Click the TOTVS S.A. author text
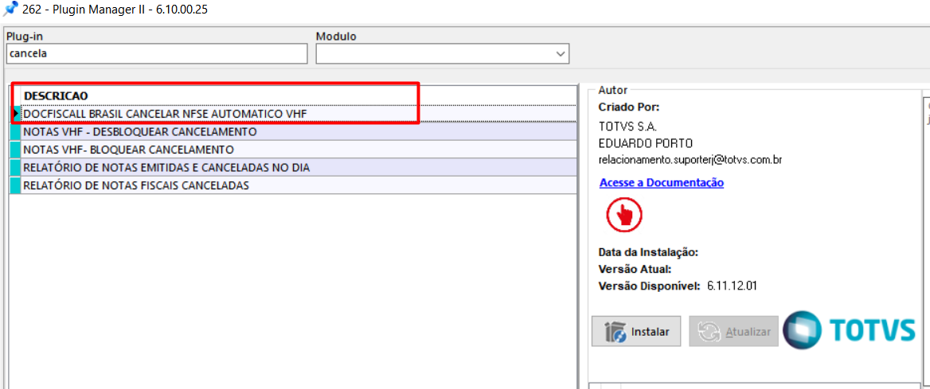Image resolution: width=930 pixels, height=389 pixels. point(628,126)
